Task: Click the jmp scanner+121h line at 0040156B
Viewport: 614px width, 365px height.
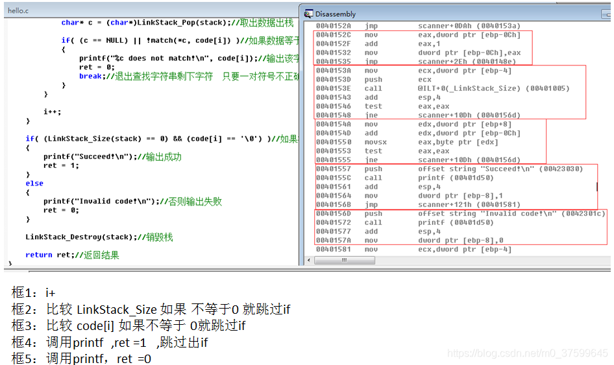Action: coord(418,205)
